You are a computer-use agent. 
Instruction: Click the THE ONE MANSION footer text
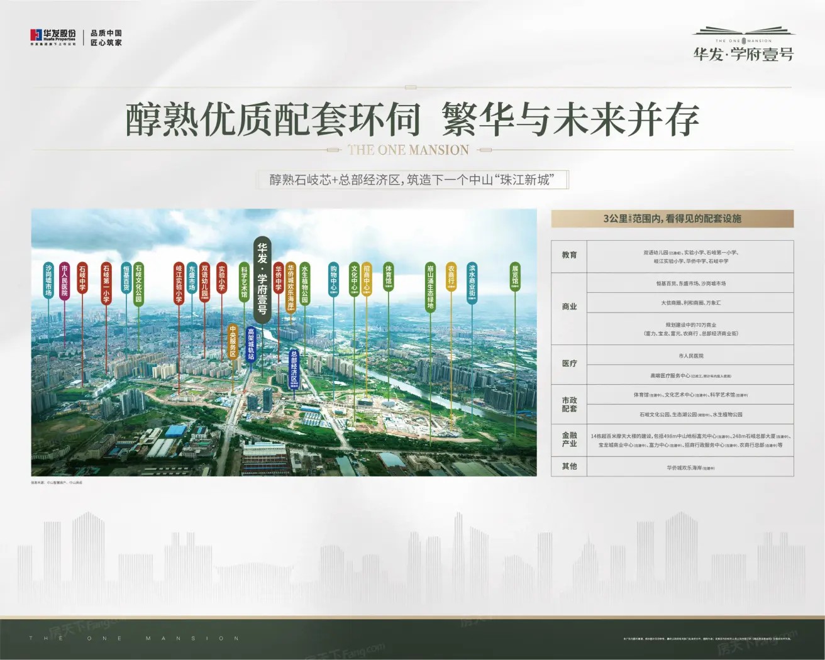[134, 639]
